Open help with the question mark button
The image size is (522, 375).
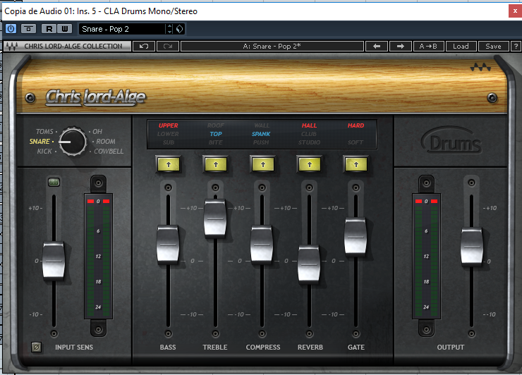click(516, 47)
